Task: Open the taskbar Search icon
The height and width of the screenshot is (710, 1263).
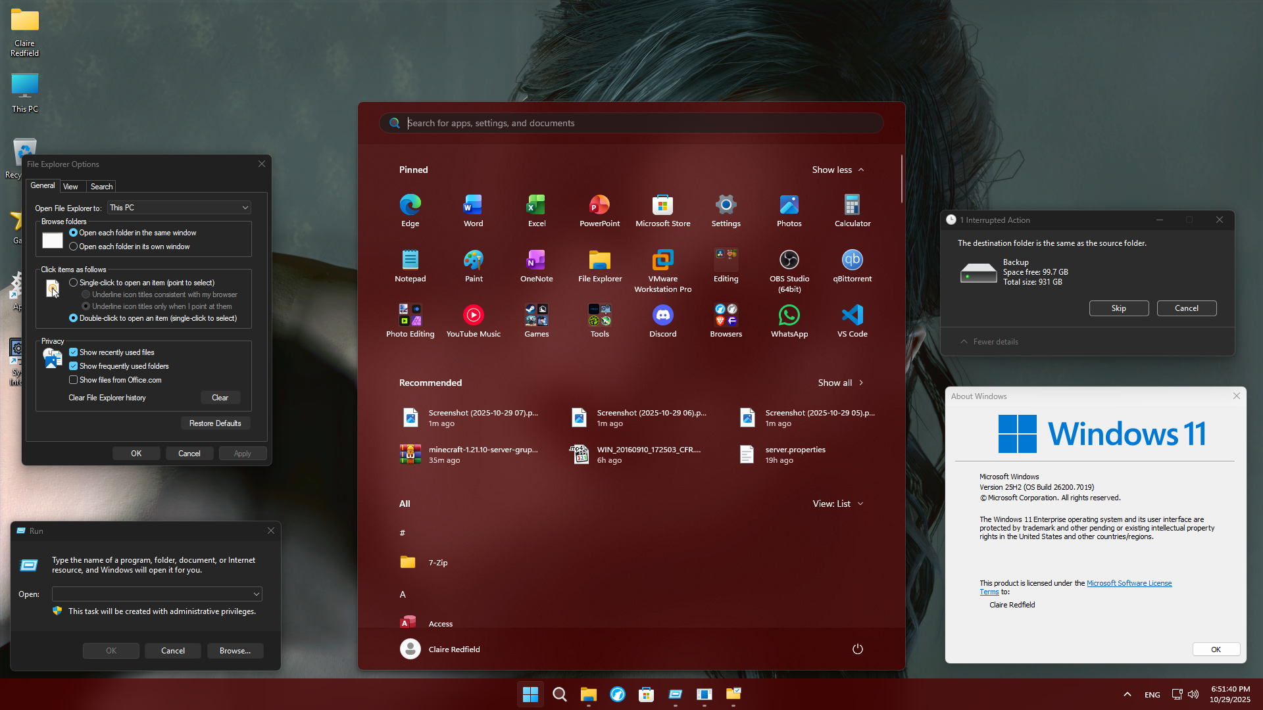Action: [559, 694]
